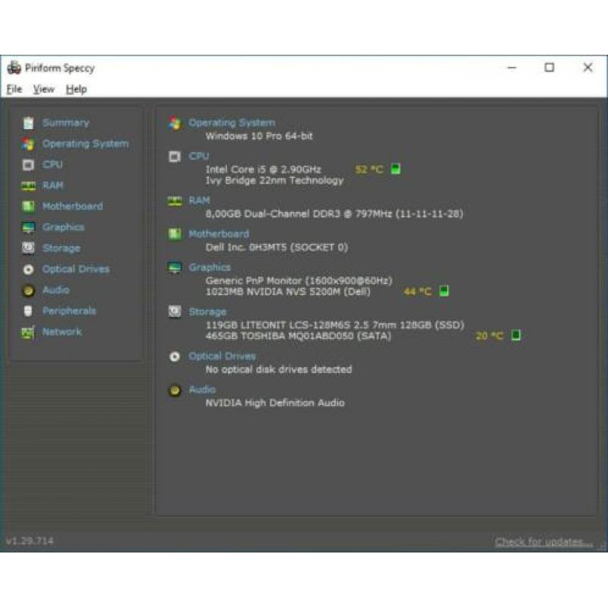Open the Storage heading link in summary
This screenshot has height=608, width=608.
click(x=207, y=312)
